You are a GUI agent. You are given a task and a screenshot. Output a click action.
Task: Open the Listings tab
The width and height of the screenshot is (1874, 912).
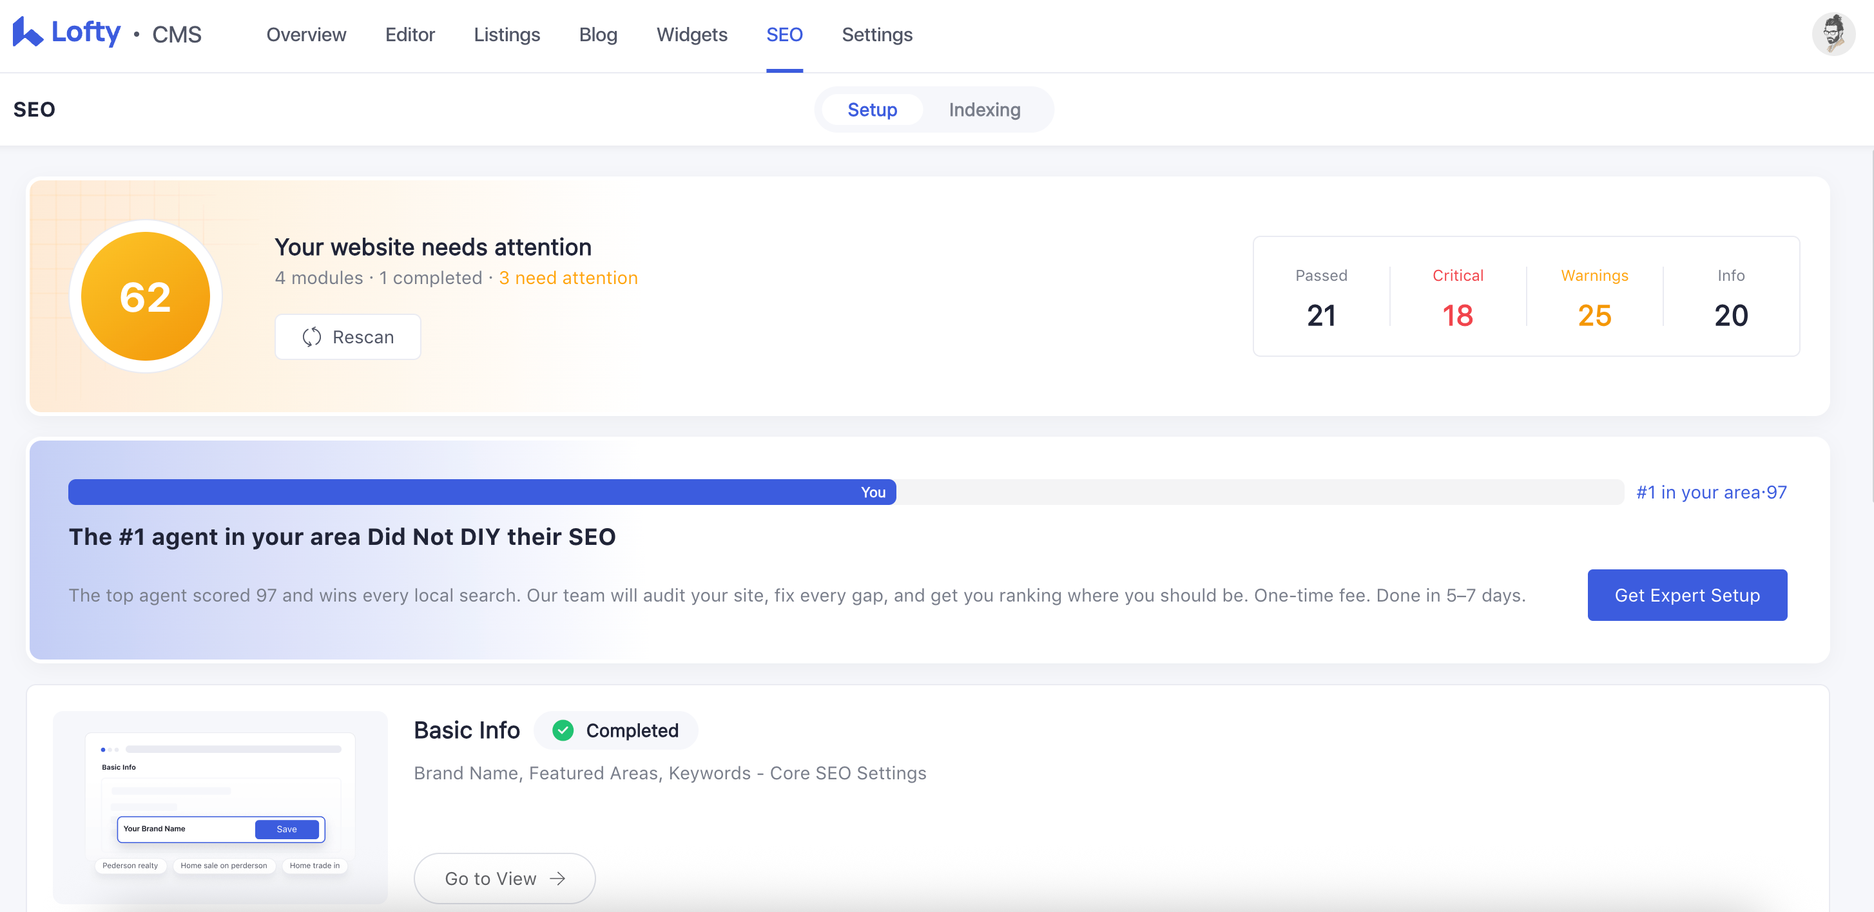[x=507, y=34]
